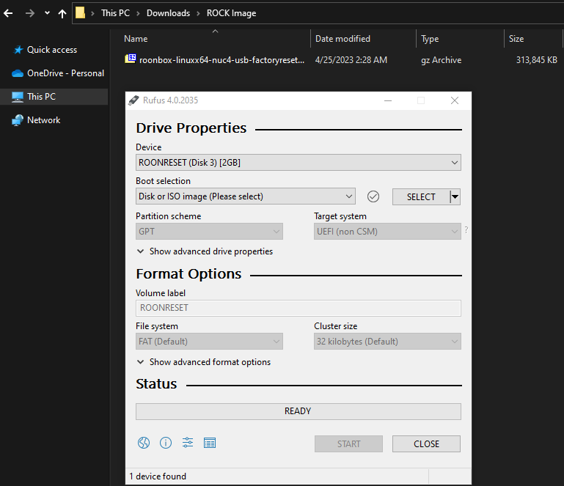Click the READY status progress bar
Screen dimensions: 564x486
pos(299,411)
